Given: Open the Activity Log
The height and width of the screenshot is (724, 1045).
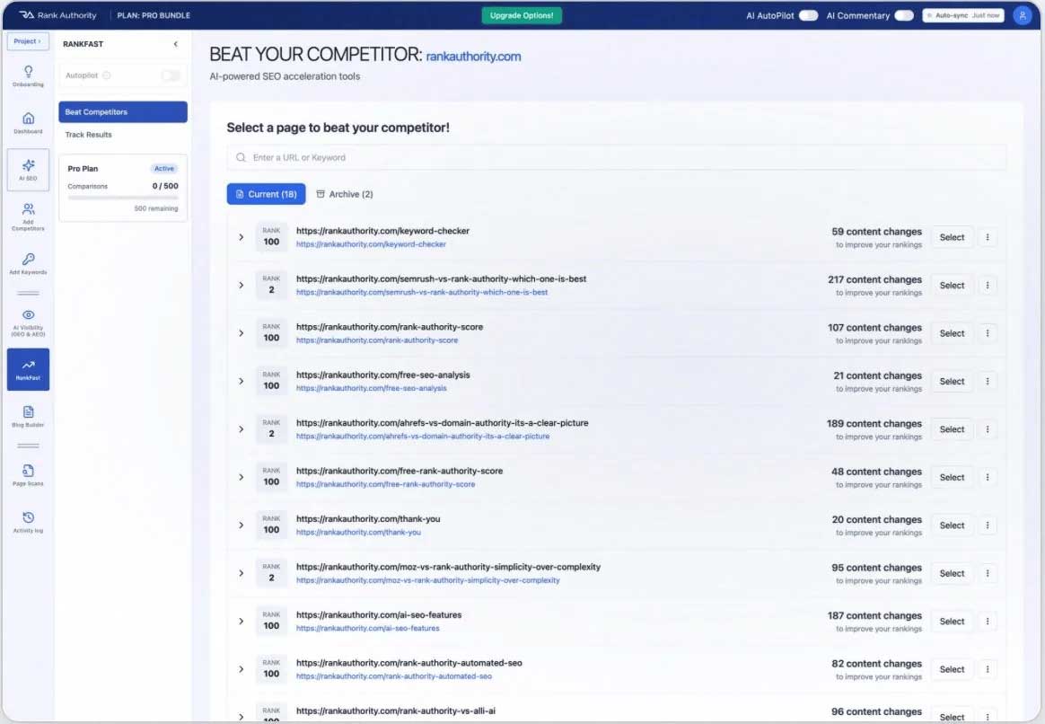Looking at the screenshot, I should (28, 517).
